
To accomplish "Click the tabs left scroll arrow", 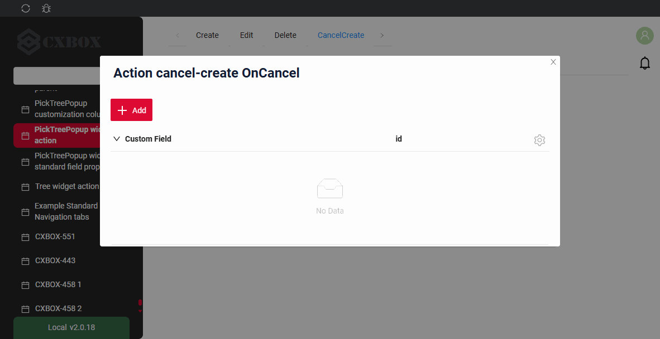I will coord(177,35).
